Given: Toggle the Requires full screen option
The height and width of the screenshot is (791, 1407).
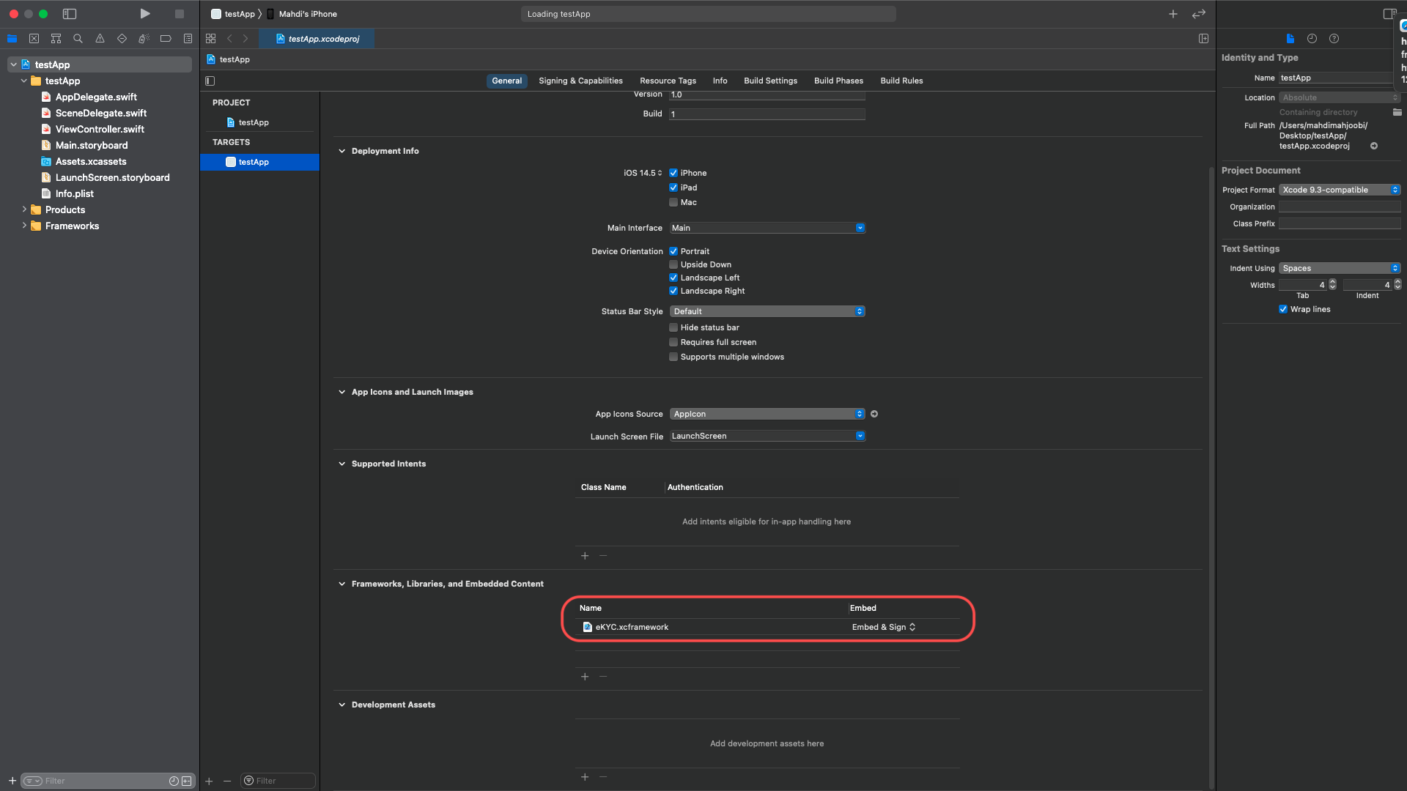Looking at the screenshot, I should point(673,342).
